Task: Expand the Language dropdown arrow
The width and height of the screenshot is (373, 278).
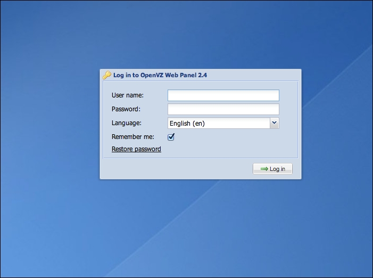Action: coord(274,123)
